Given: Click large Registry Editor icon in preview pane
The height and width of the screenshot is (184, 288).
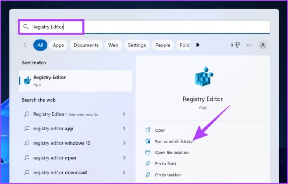Looking at the screenshot, I should 204,76.
